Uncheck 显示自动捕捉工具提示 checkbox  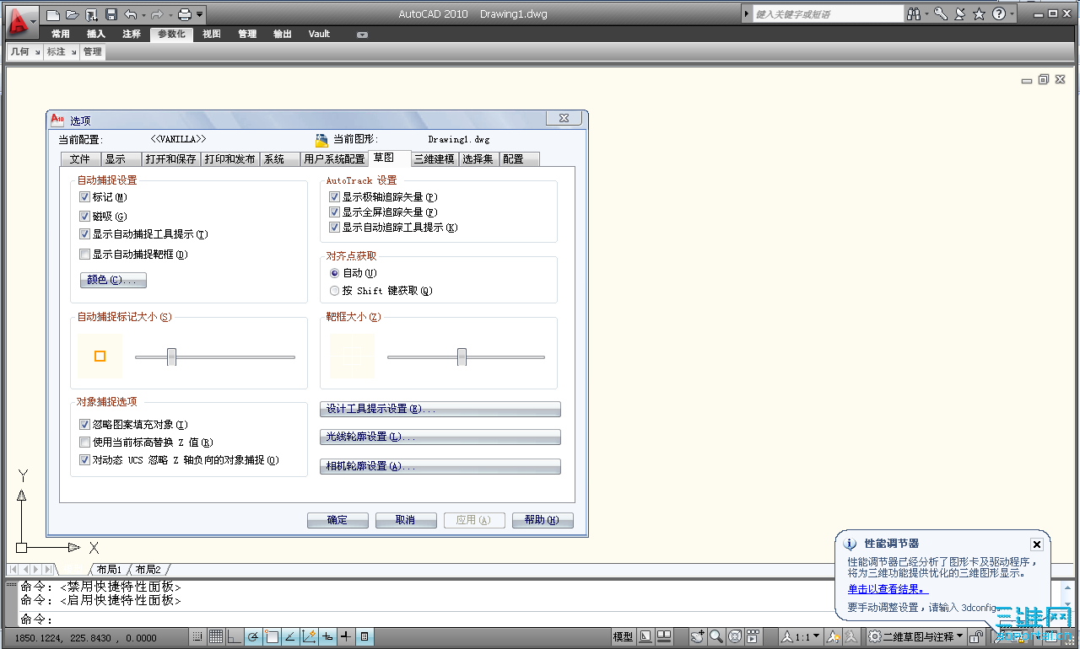pyautogui.click(x=84, y=234)
